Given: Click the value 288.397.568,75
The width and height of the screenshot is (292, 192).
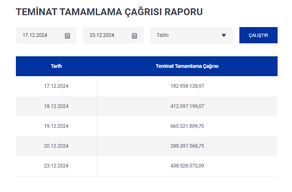Looking at the screenshot, I should (187, 146).
